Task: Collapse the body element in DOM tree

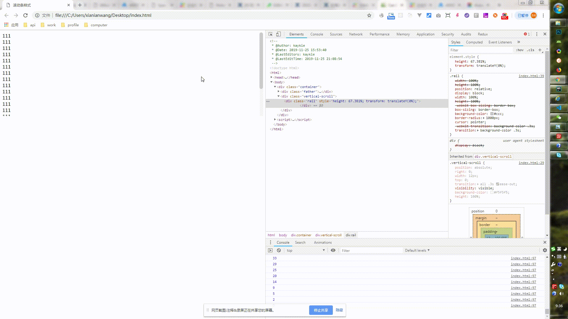Action: point(272,82)
